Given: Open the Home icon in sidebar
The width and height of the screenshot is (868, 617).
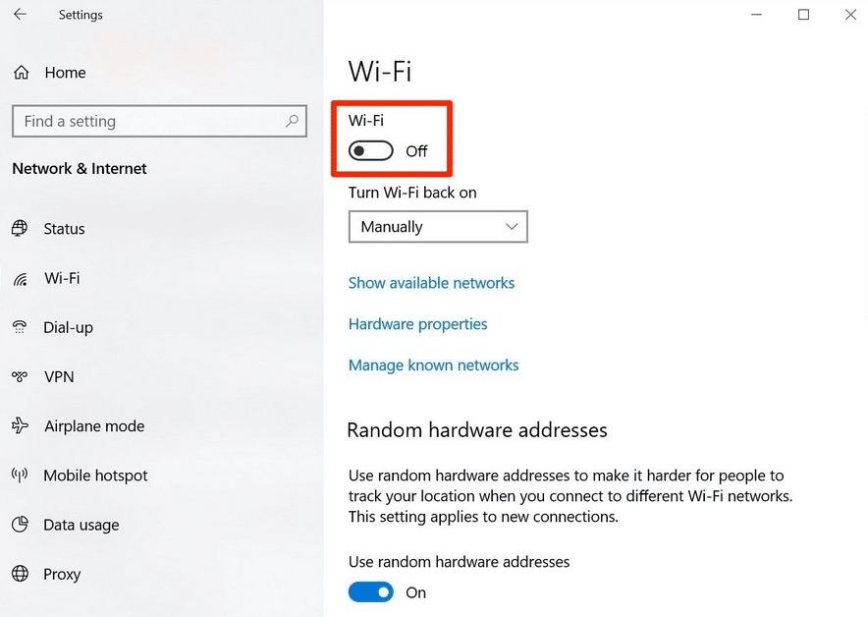Looking at the screenshot, I should tap(21, 73).
